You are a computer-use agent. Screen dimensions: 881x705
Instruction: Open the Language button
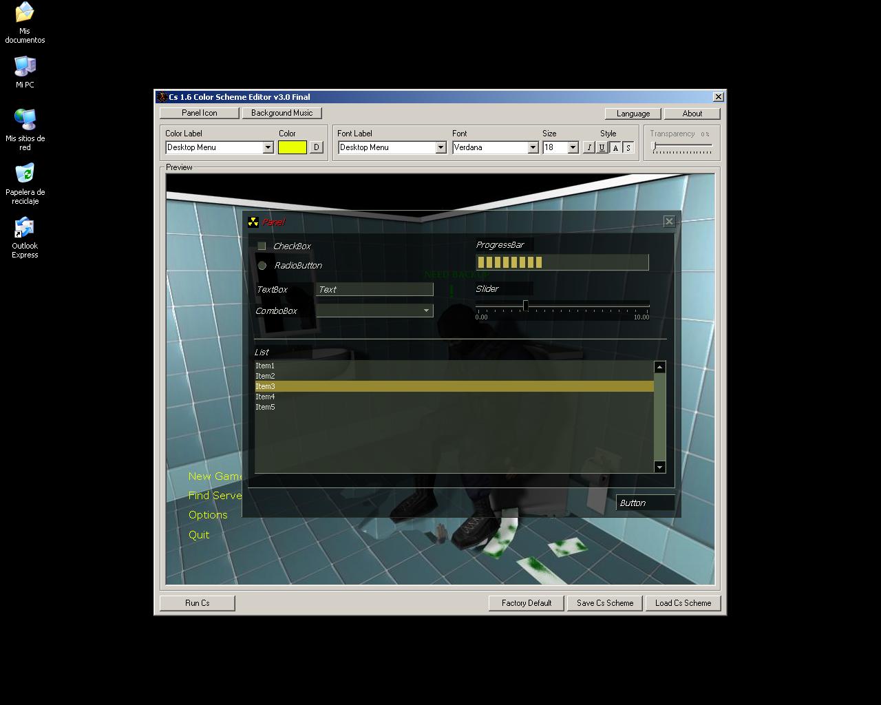pos(633,114)
